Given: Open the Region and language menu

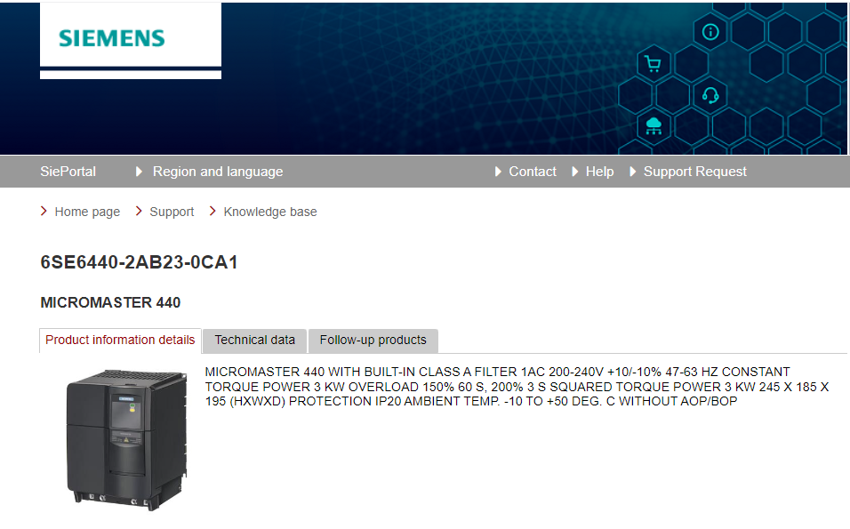Looking at the screenshot, I should [x=217, y=172].
